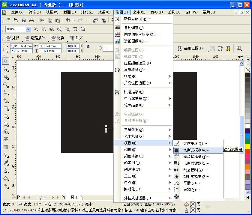Click the Undo icon on the toolbar

coord(68,20)
